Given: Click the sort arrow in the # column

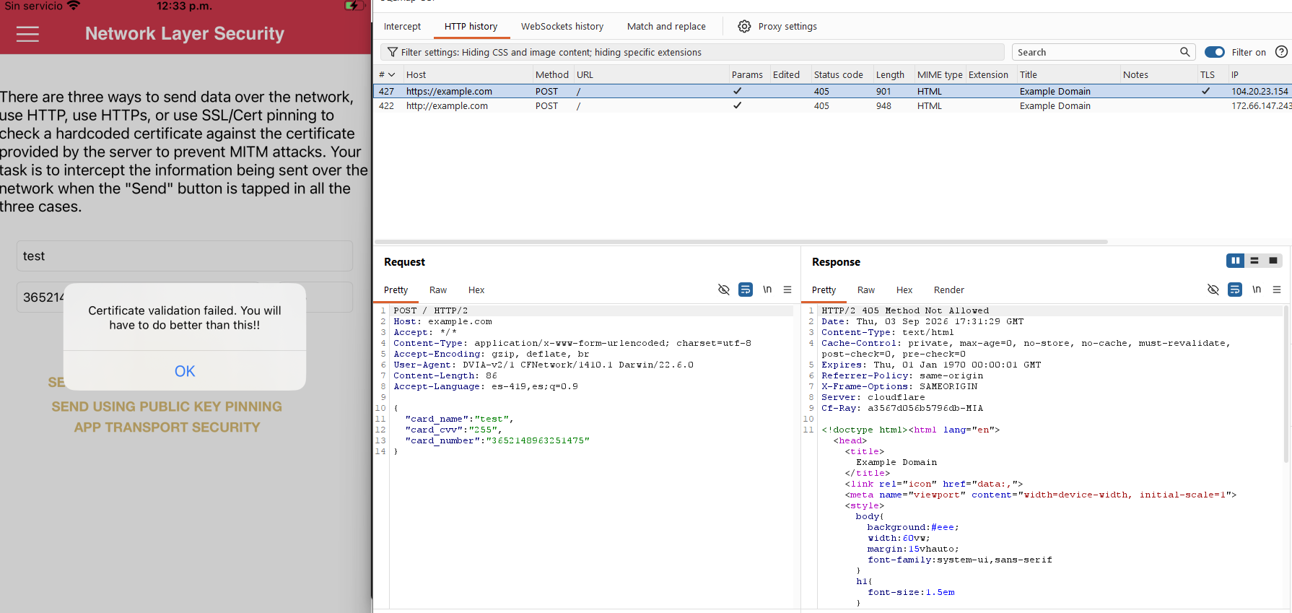Looking at the screenshot, I should coord(392,75).
